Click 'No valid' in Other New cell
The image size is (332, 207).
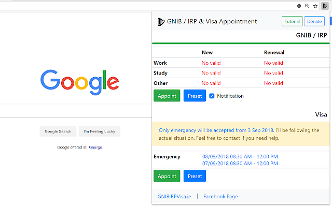(211, 83)
